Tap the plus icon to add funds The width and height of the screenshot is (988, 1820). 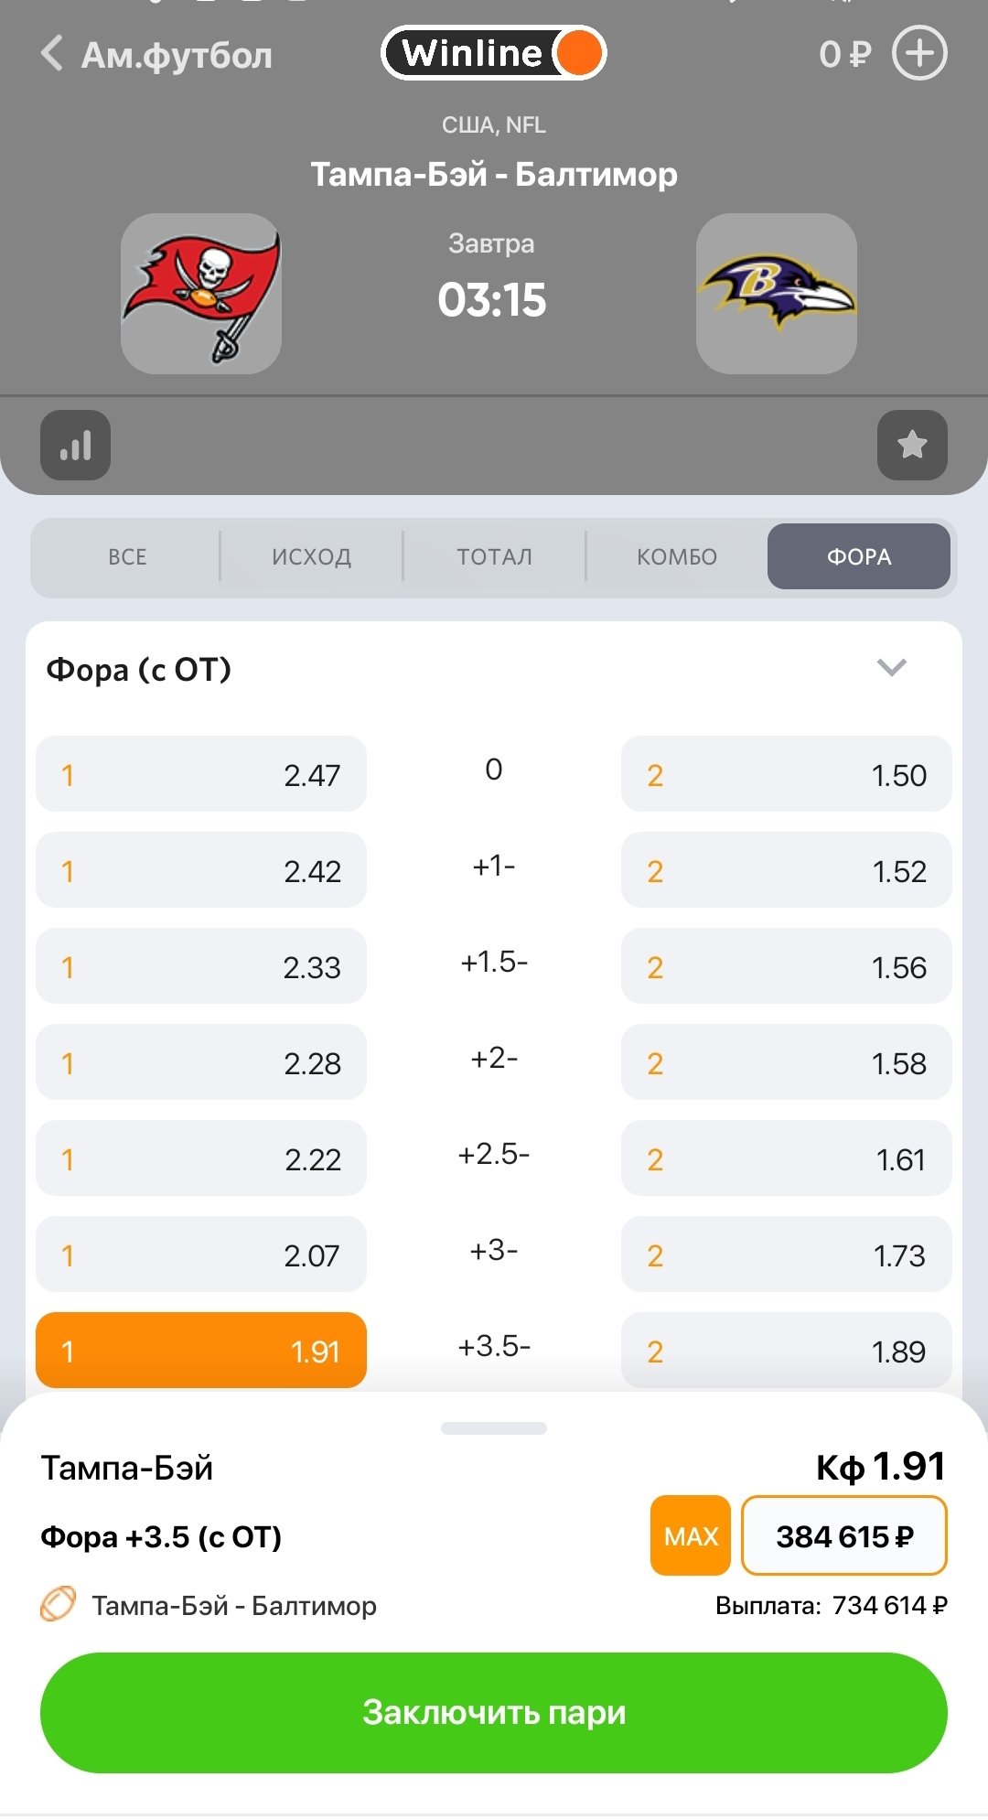tap(918, 54)
